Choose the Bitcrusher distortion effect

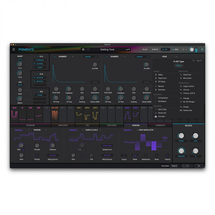coord(187,78)
